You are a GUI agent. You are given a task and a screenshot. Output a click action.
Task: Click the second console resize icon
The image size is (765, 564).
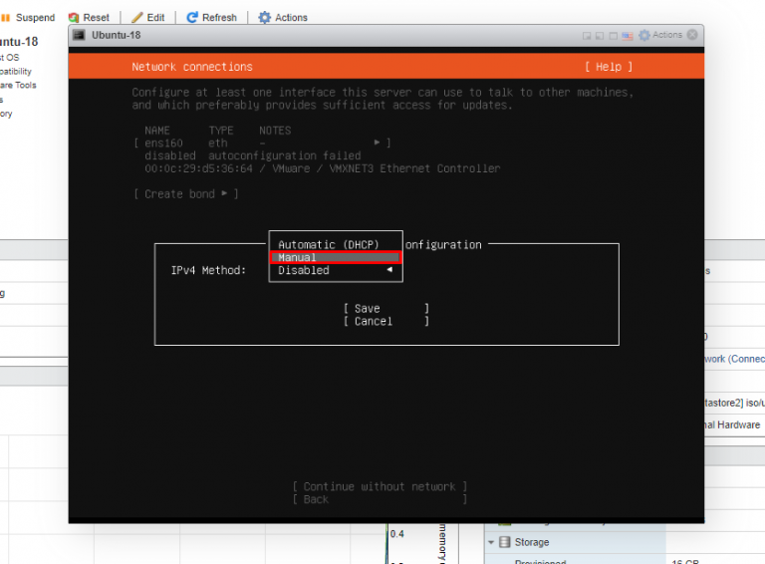tap(600, 36)
